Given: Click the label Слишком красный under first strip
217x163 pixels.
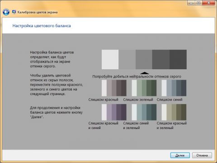Looking at the screenshot, I should tap(103, 100).
